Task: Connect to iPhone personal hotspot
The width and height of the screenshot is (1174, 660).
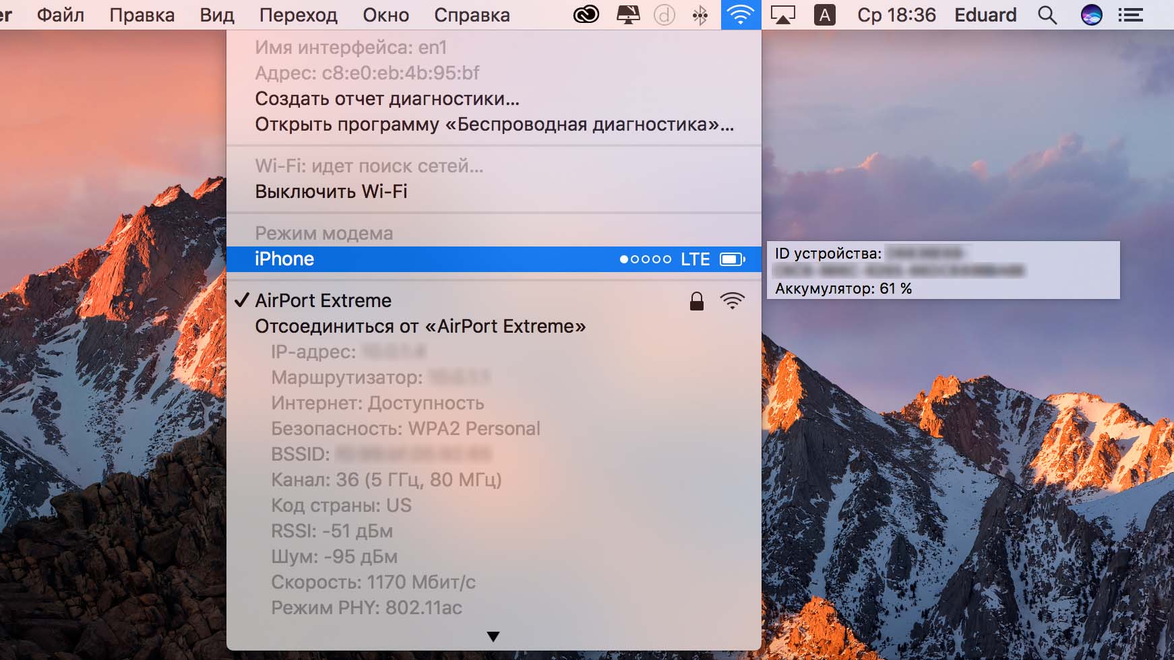Action: click(x=494, y=259)
